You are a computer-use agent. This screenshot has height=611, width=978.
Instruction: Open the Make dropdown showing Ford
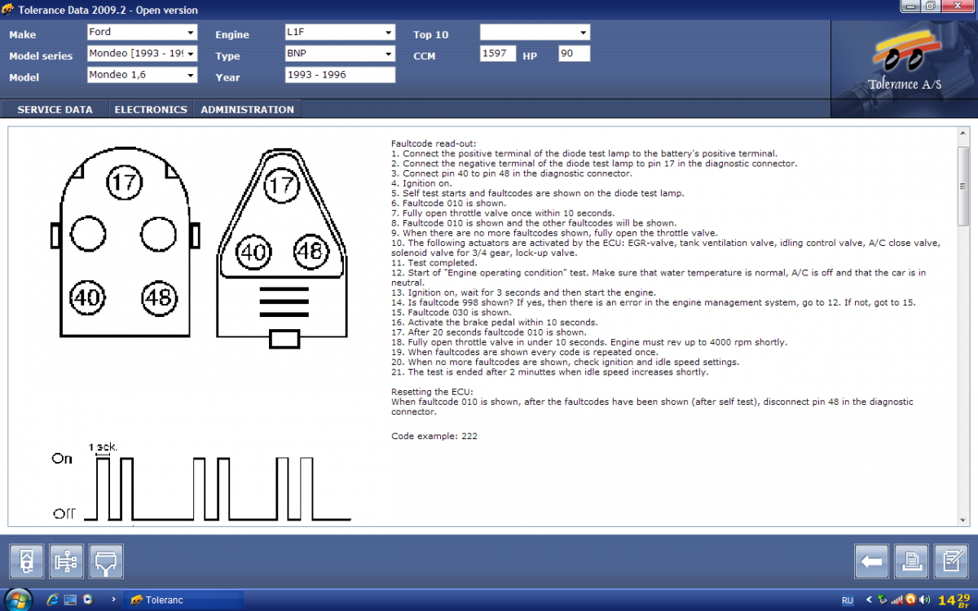[x=143, y=33]
